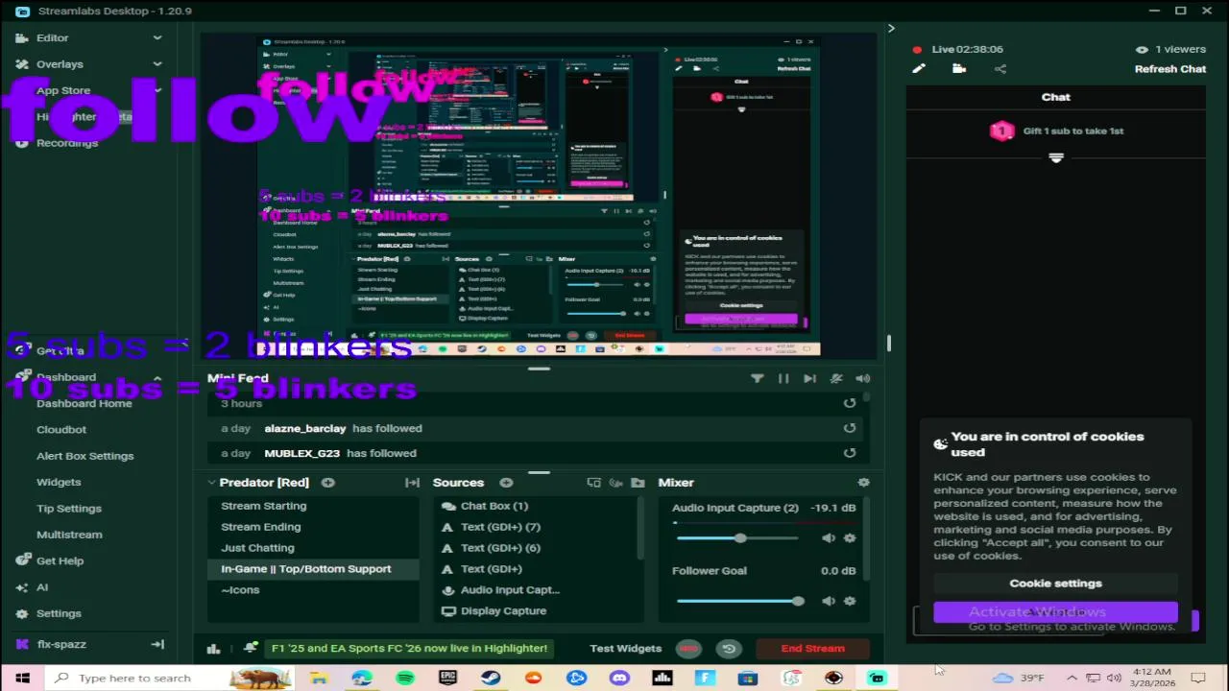Replay the alazne_barclay follow alert
The height and width of the screenshot is (691, 1229).
coord(850,428)
